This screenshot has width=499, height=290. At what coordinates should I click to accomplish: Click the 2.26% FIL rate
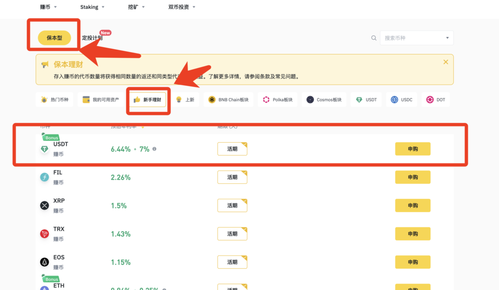click(121, 178)
